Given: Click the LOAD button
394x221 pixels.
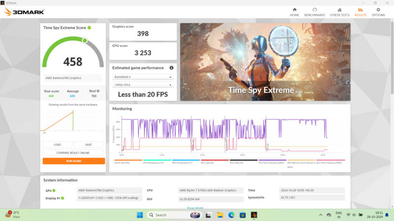Looking at the screenshot, I should pyautogui.click(x=57, y=144).
